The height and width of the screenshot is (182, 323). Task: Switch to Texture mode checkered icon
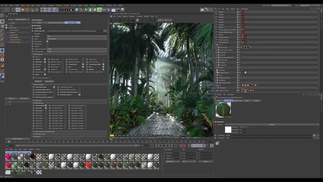coord(2,26)
